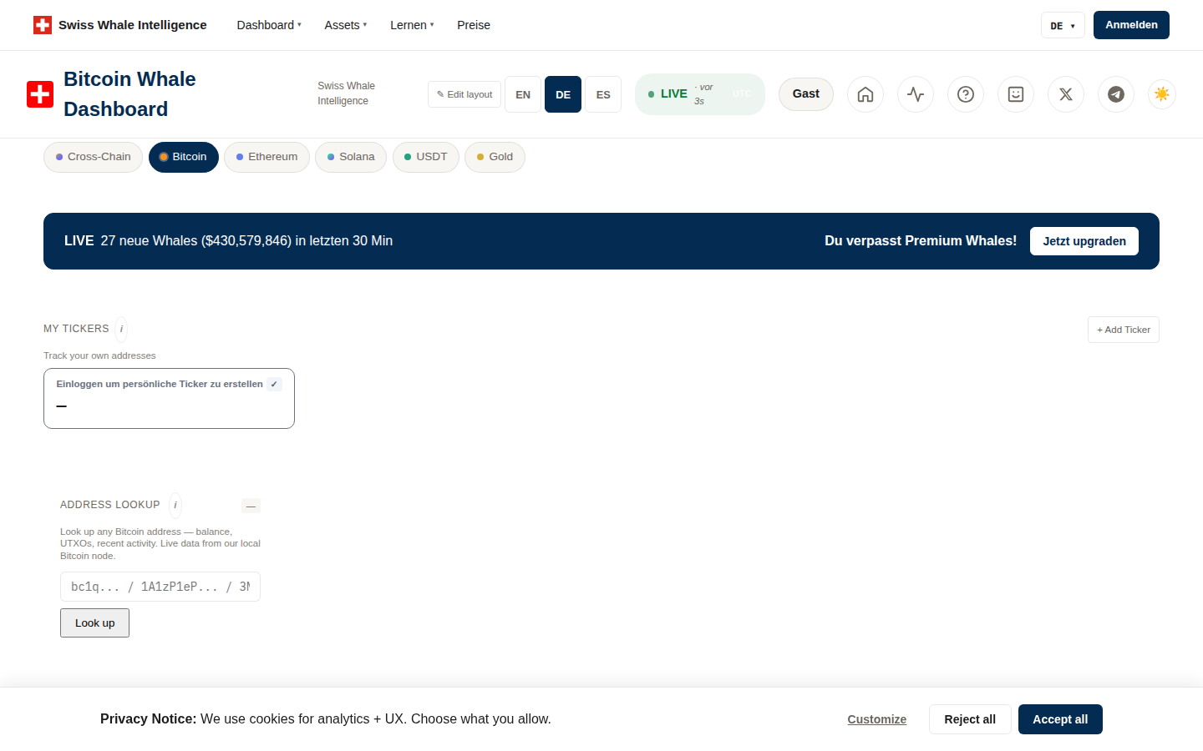This screenshot has width=1203, height=751.
Task: Switch language to EN
Action: pos(523,94)
